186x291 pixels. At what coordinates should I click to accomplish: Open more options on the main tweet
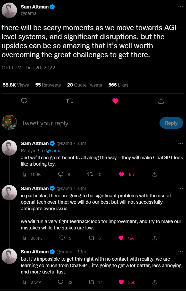pyautogui.click(x=181, y=7)
